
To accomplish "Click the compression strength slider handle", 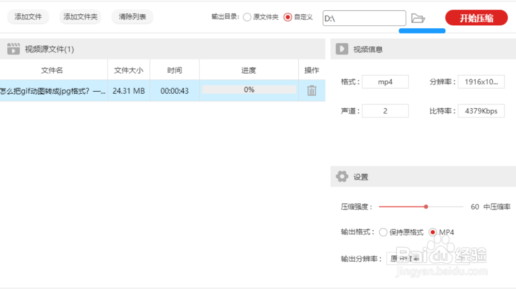I will pos(426,207).
